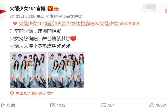Image resolution: width=167 pixels, height=111 pixels.
Task: Click the profile avatar image
Action: tap(3, 12)
